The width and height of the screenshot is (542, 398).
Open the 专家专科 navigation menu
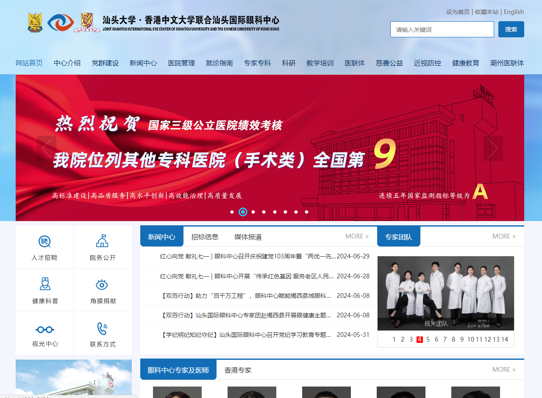tap(258, 63)
